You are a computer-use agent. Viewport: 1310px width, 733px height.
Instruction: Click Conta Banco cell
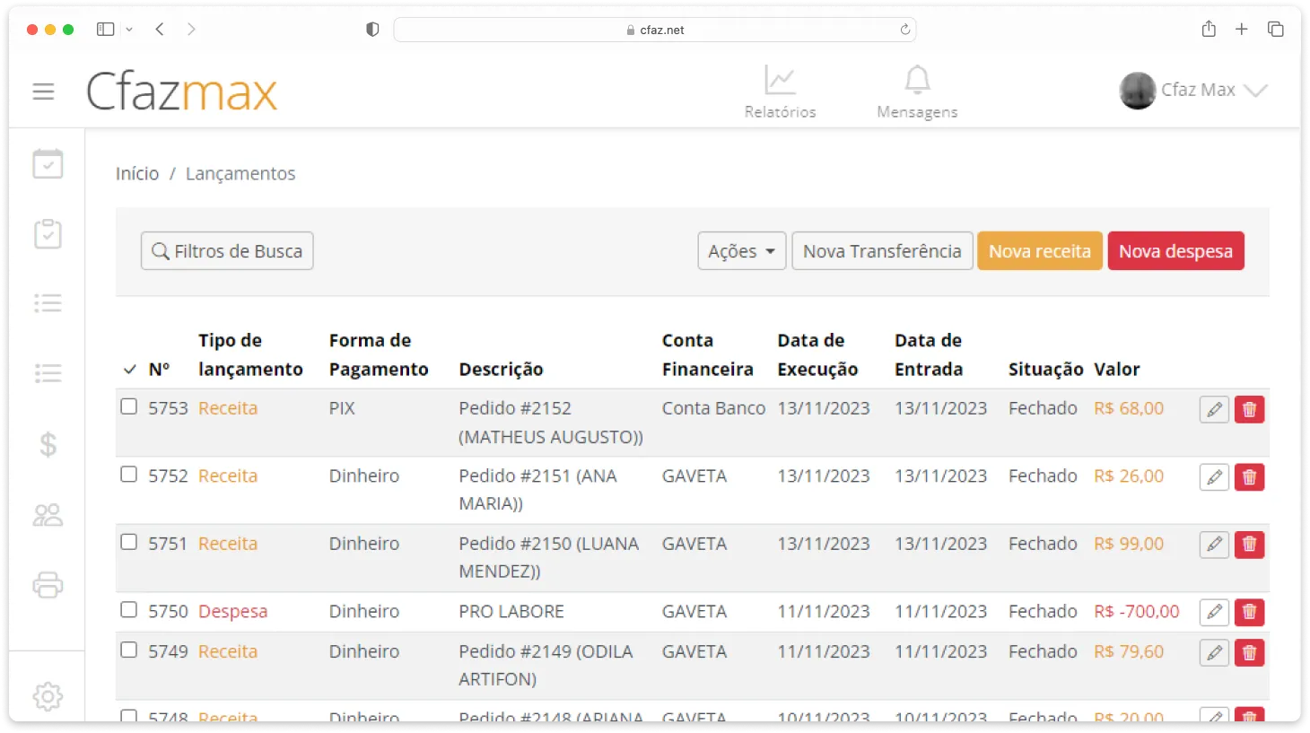tap(713, 408)
